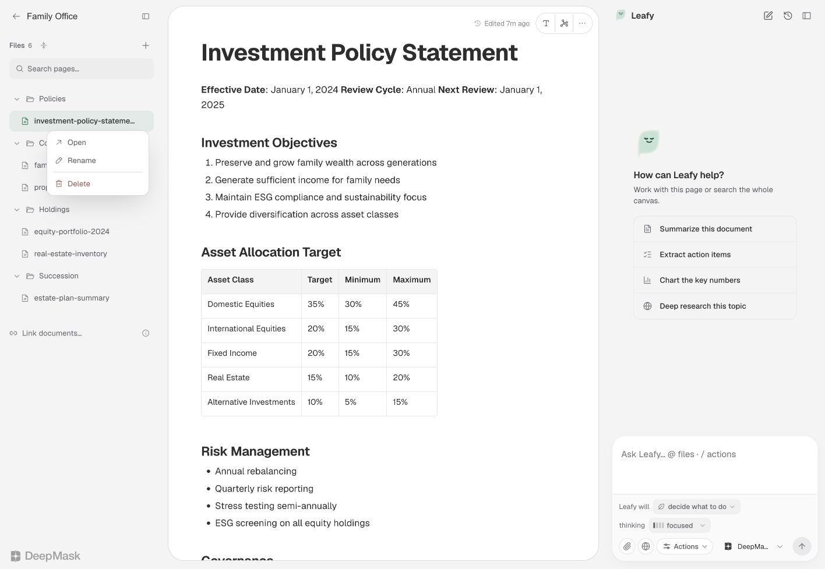Go back using the arrow beside Family Office
Image resolution: width=825 pixels, height=569 pixels.
coord(16,16)
